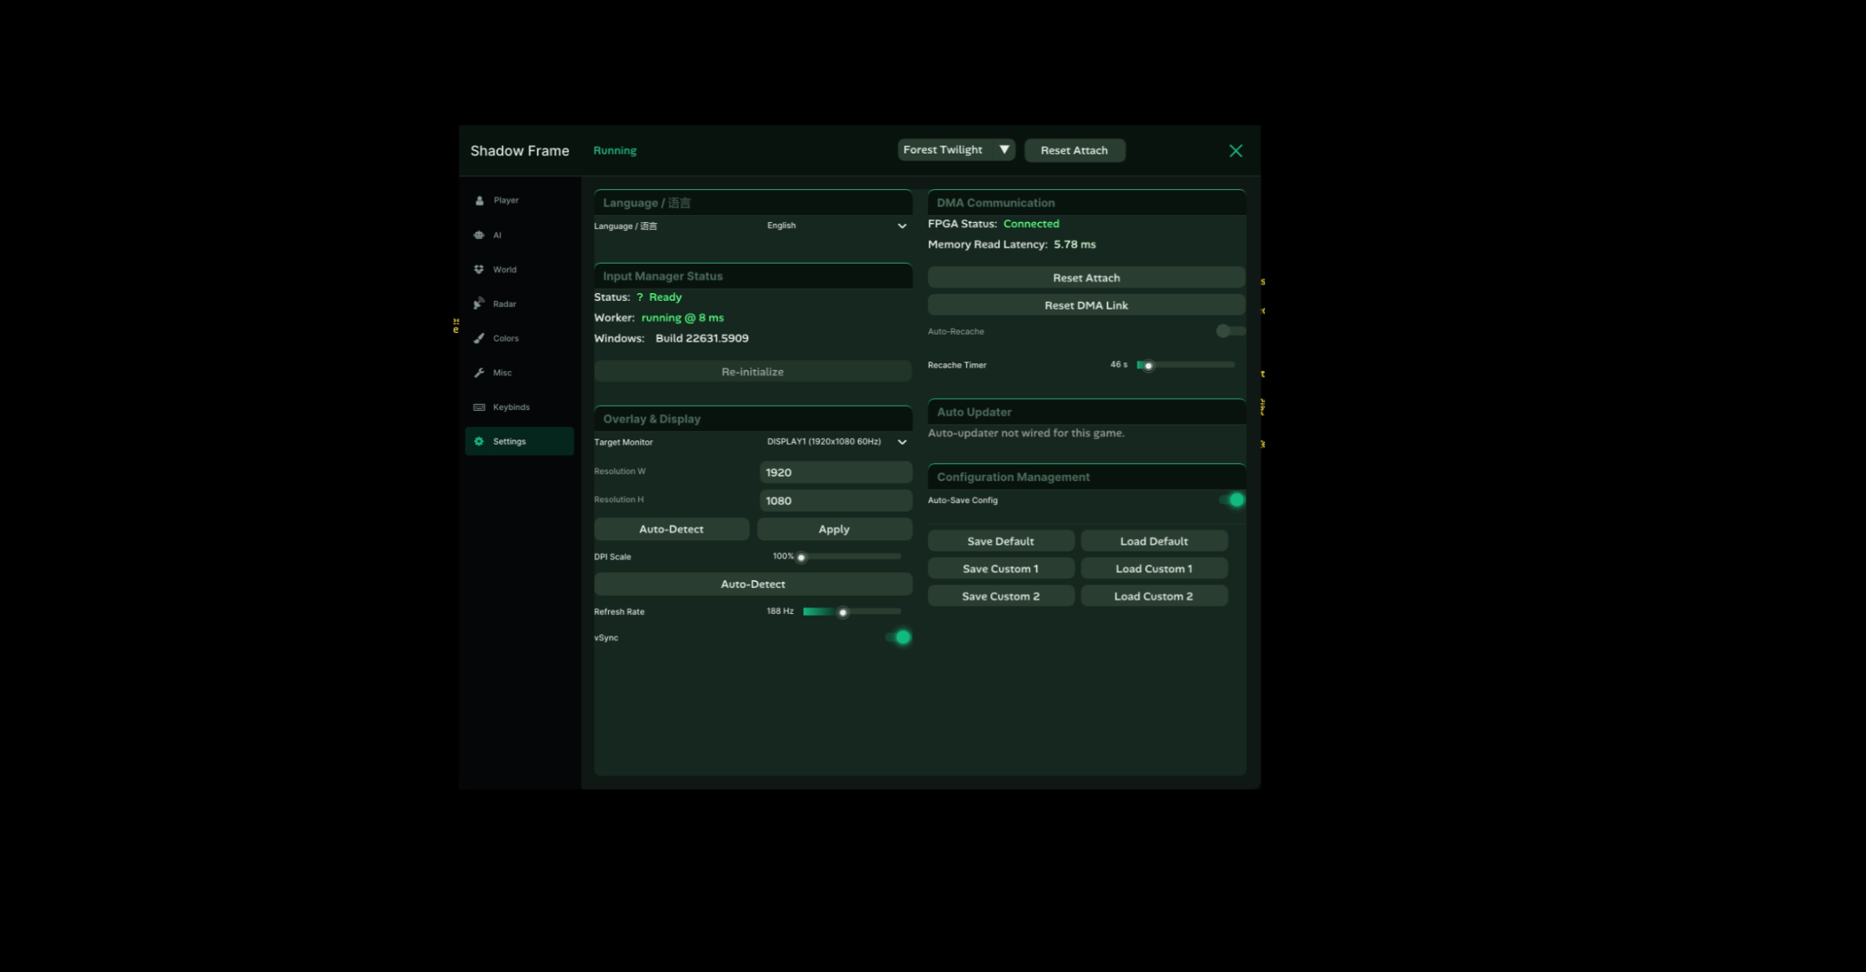Open the AI section via its brain icon

[479, 235]
